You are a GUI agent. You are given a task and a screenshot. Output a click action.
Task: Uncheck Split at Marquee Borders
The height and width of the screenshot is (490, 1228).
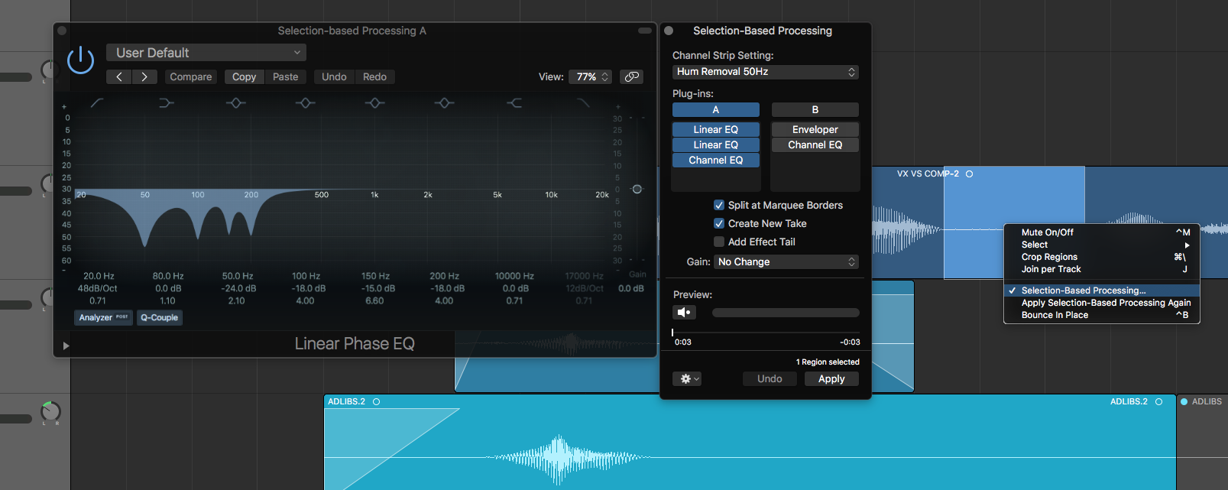coord(718,205)
